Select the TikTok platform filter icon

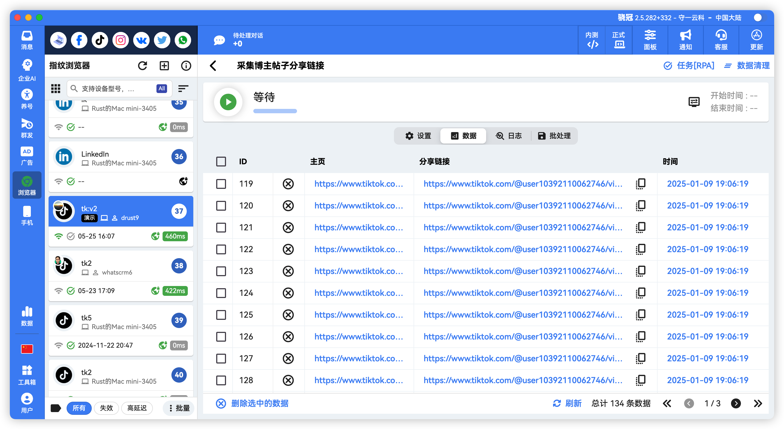click(100, 40)
